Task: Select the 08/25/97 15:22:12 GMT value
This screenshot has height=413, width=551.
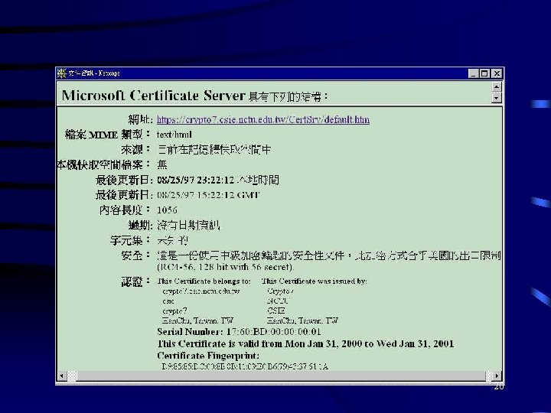Action: pyautogui.click(x=208, y=195)
